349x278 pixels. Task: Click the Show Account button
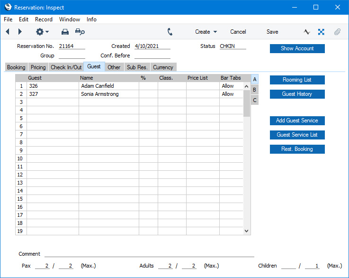pyautogui.click(x=297, y=48)
